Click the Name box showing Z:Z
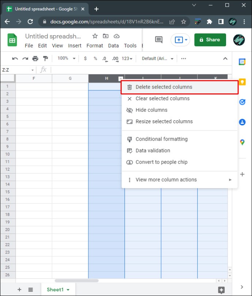This screenshot has width=252, height=296. pyautogui.click(x=16, y=70)
